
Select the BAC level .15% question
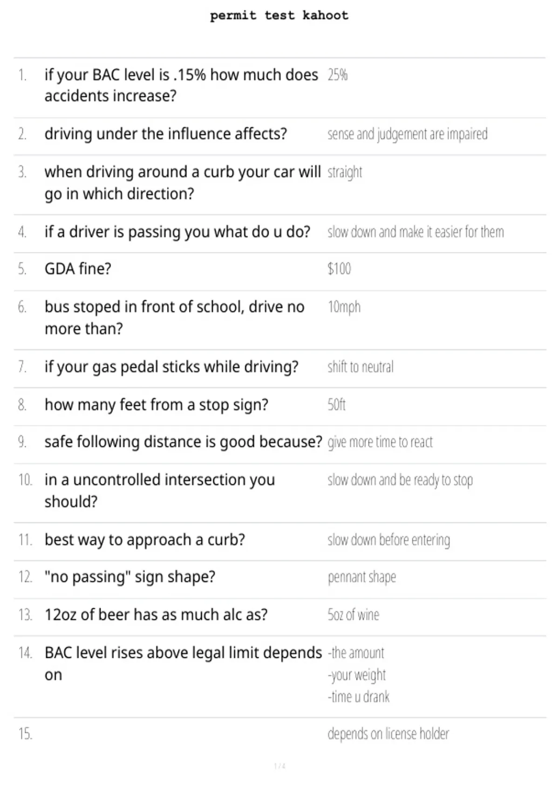click(181, 85)
